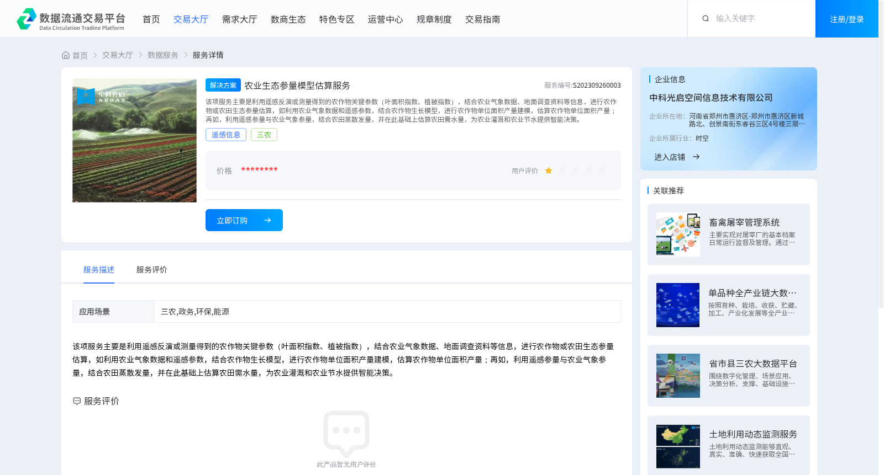
Task: Click the 此产品暂无用户评价 text
Action: click(346, 465)
